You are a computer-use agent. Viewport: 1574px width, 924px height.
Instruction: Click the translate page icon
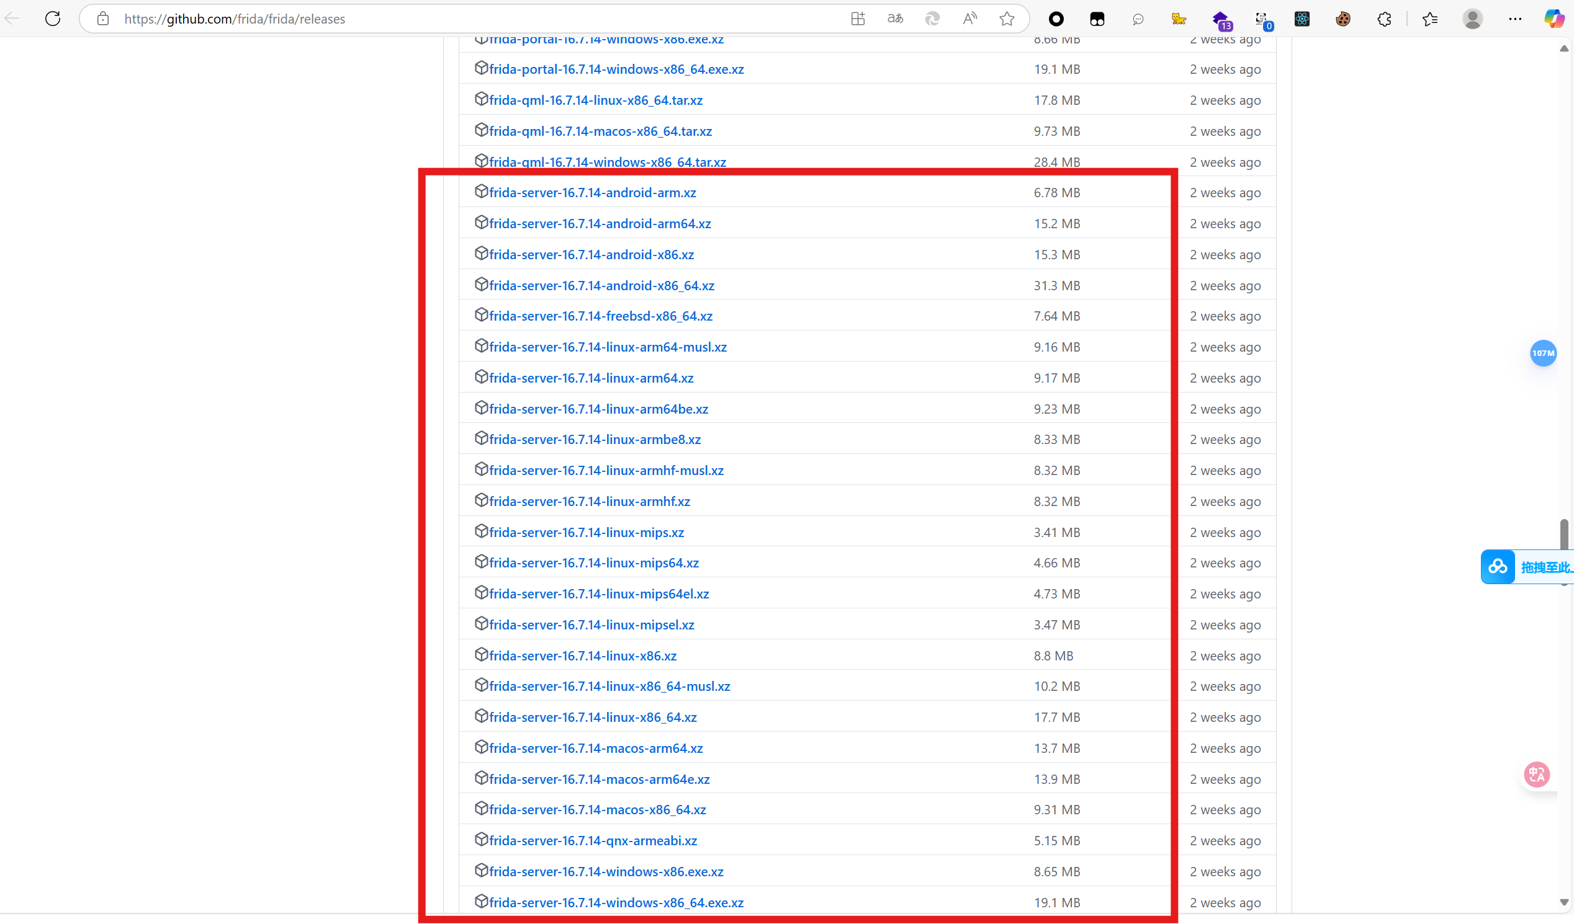pos(895,19)
